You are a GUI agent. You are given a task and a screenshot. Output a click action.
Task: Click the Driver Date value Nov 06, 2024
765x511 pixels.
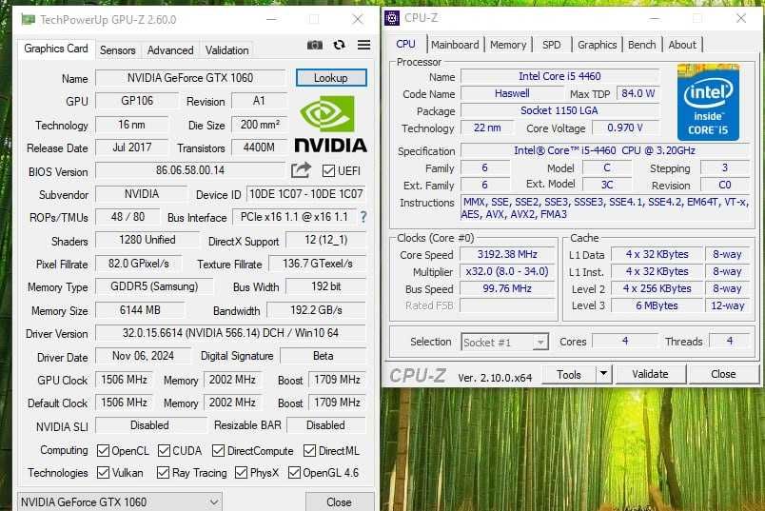click(143, 356)
